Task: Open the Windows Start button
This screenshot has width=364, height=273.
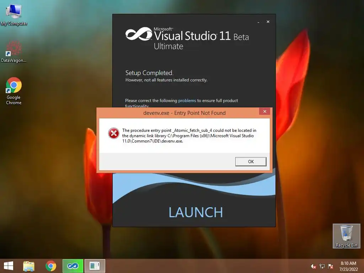Action: coord(9,266)
